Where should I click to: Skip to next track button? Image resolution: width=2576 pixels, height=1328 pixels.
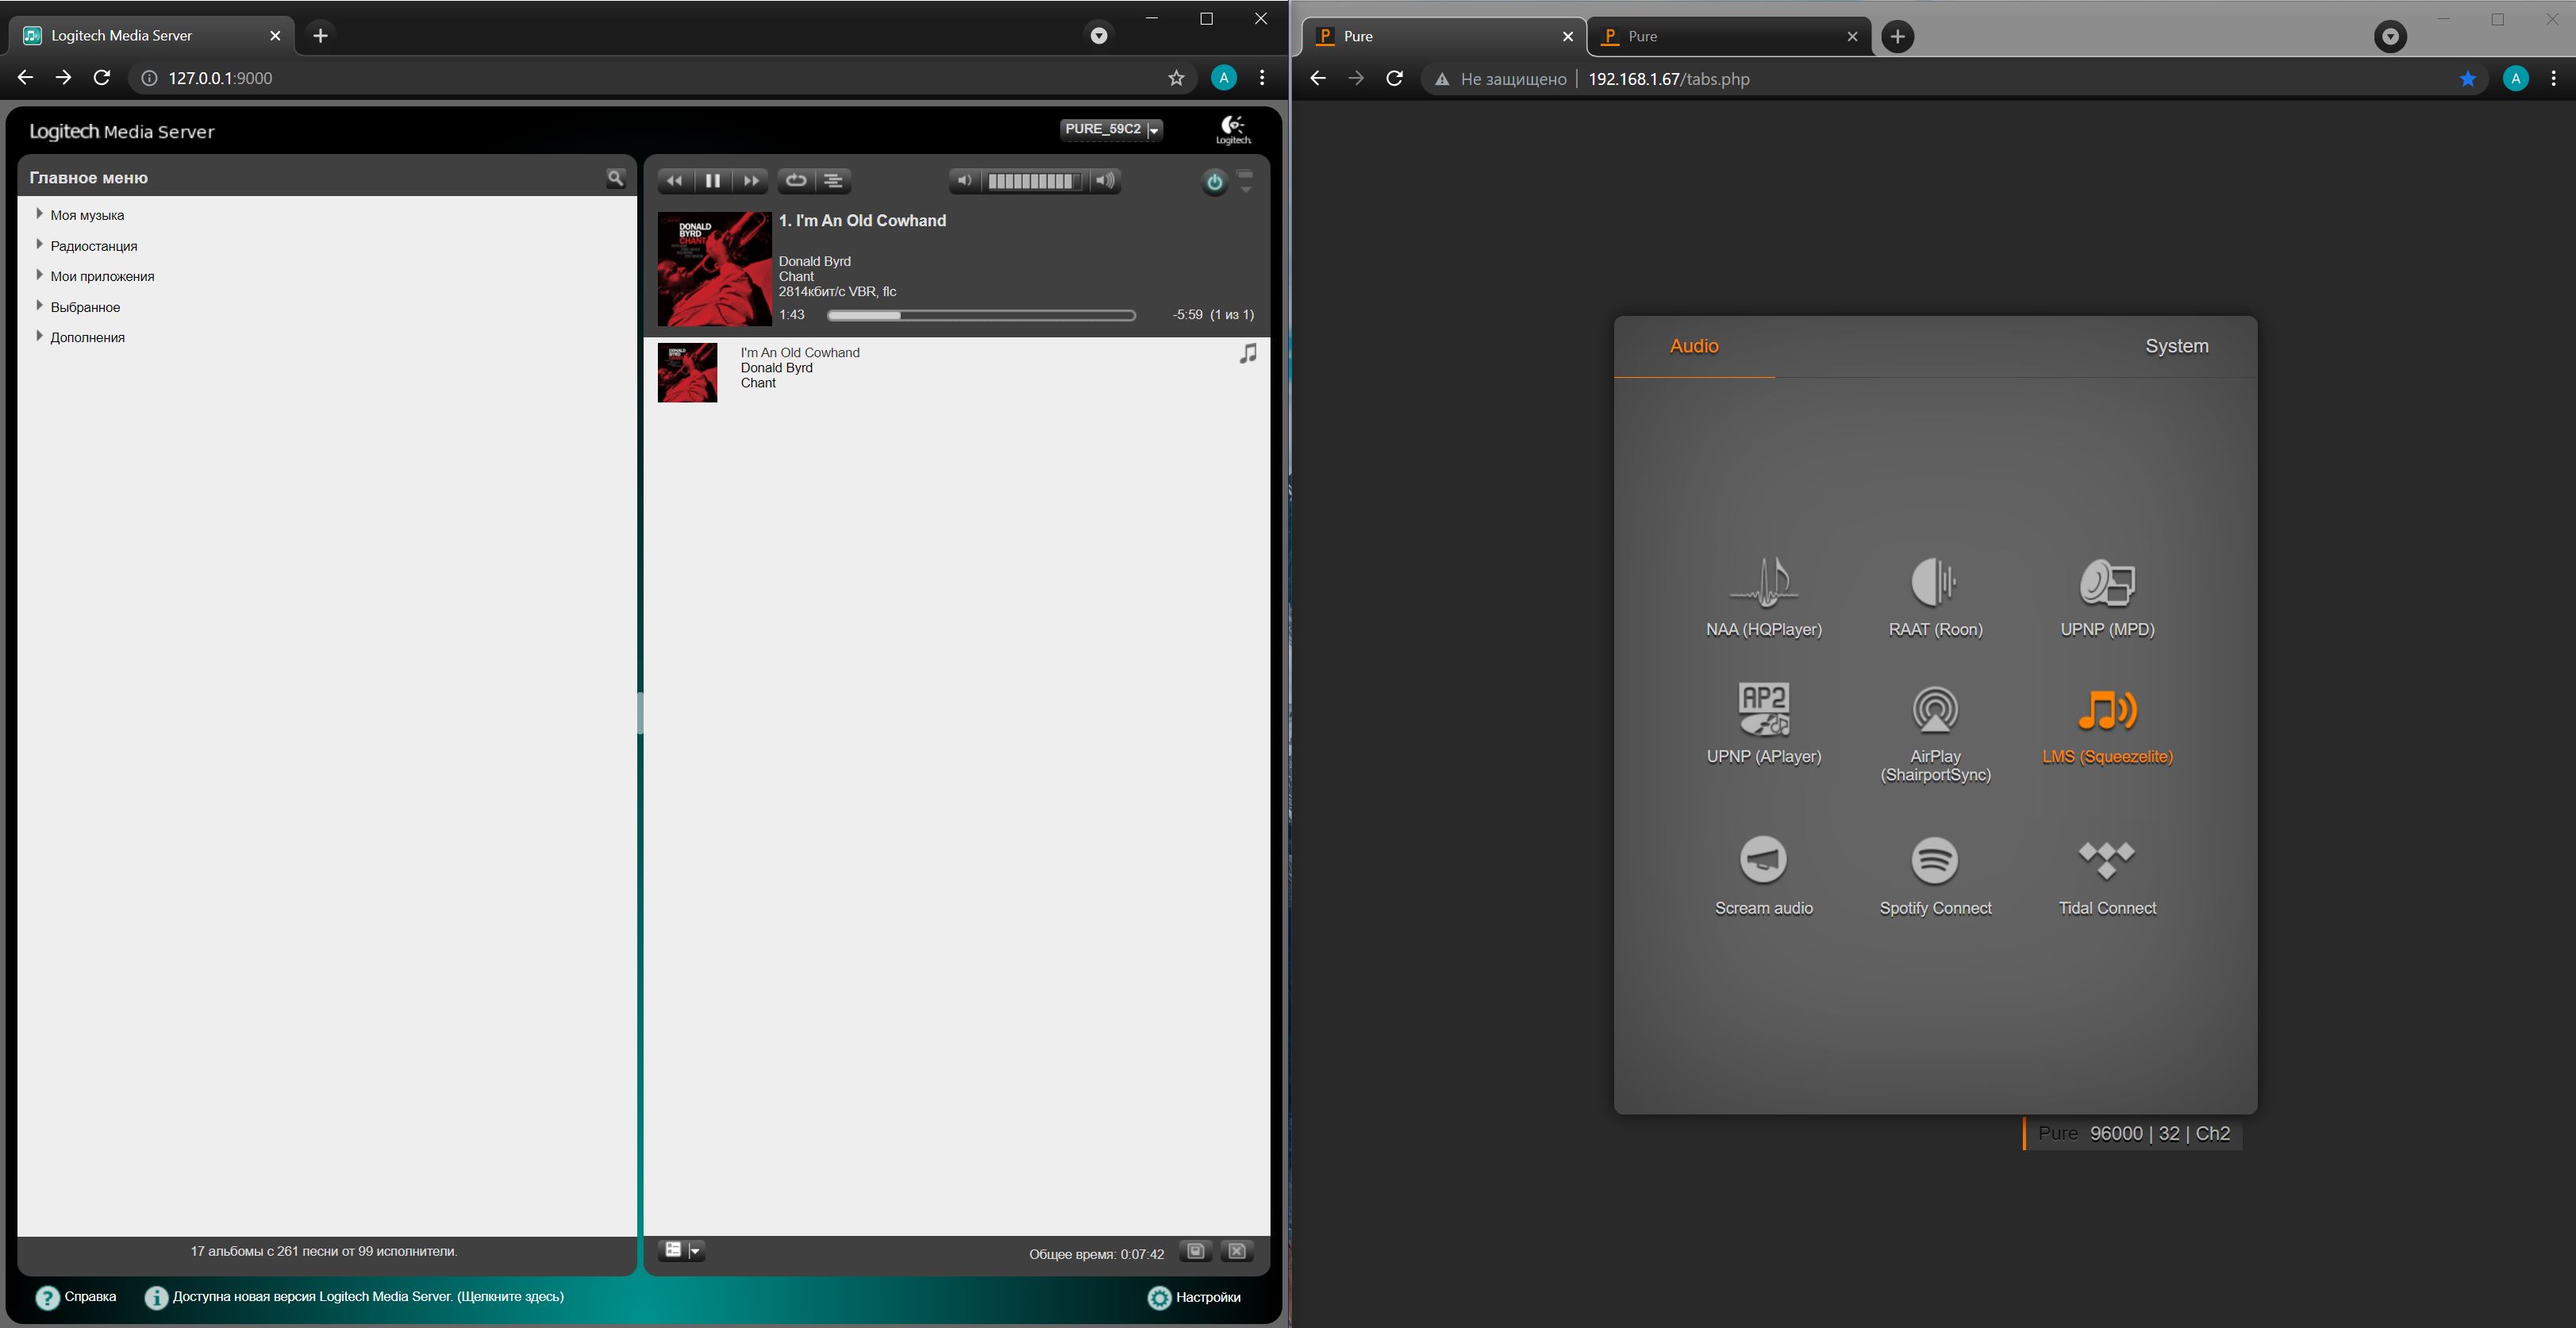(x=750, y=181)
